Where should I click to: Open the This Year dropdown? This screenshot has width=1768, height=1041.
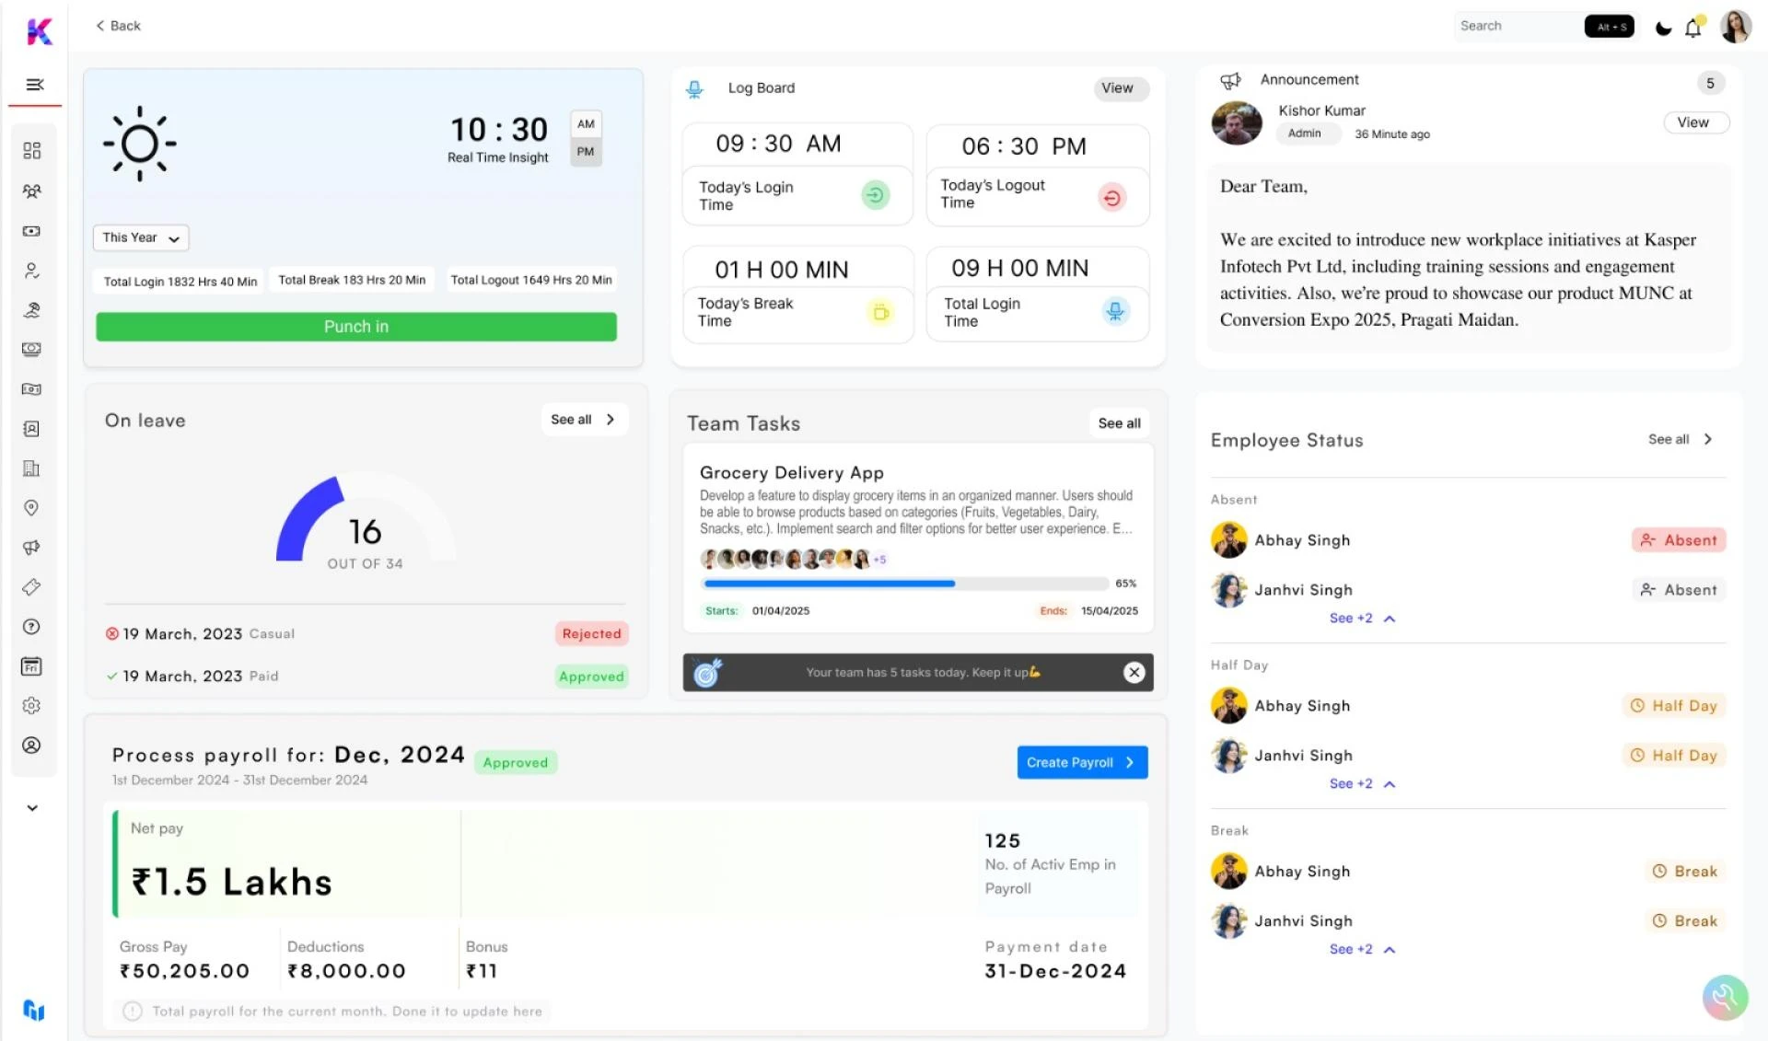140,237
